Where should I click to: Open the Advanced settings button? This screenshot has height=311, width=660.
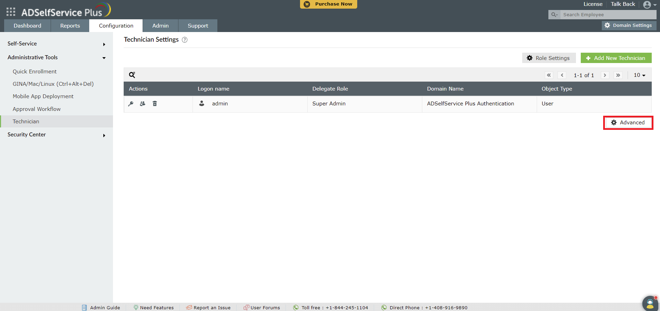point(628,123)
